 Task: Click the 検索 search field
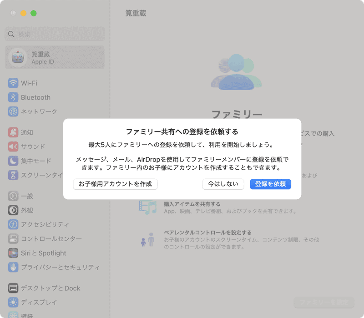pyautogui.click(x=55, y=34)
